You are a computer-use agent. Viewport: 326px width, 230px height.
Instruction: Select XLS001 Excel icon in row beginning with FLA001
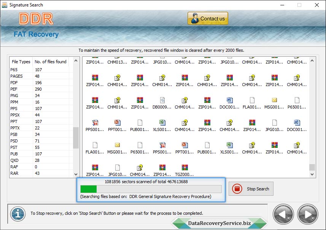click(229, 145)
